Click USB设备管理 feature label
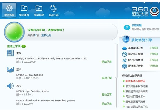Viewport: 160px width, 112px height. tap(135, 60)
